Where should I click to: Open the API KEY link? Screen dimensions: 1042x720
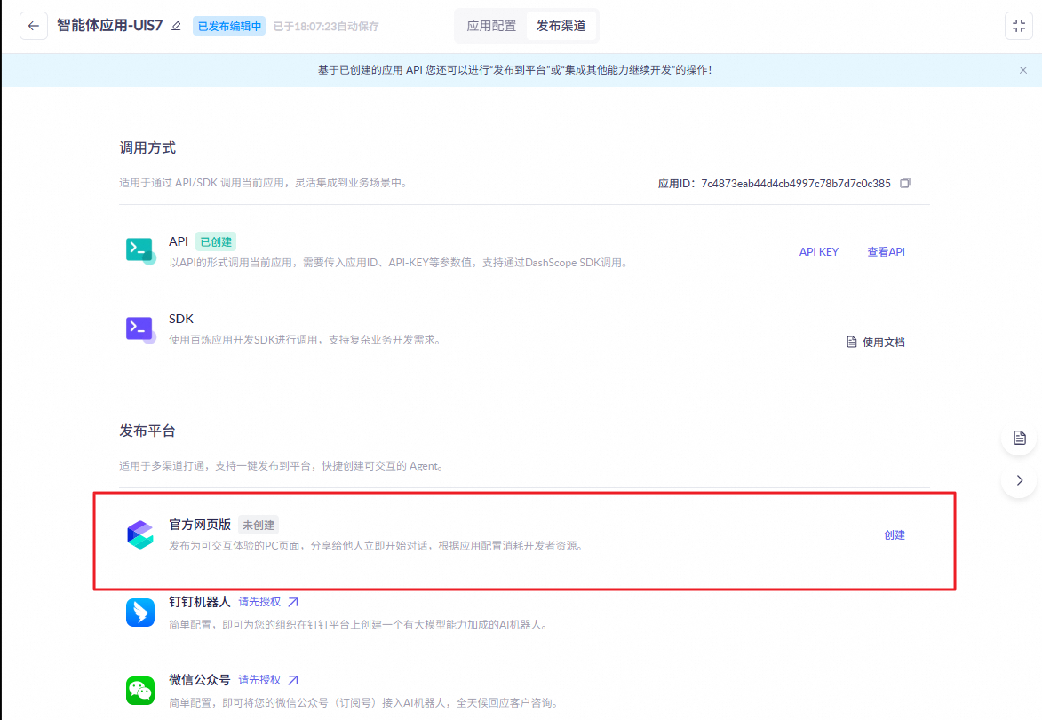(819, 252)
